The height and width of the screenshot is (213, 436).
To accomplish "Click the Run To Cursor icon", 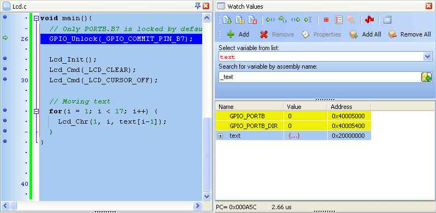I will [x=308, y=20].
